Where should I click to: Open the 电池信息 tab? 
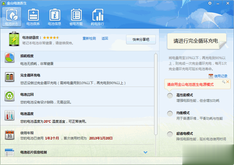point(55,17)
